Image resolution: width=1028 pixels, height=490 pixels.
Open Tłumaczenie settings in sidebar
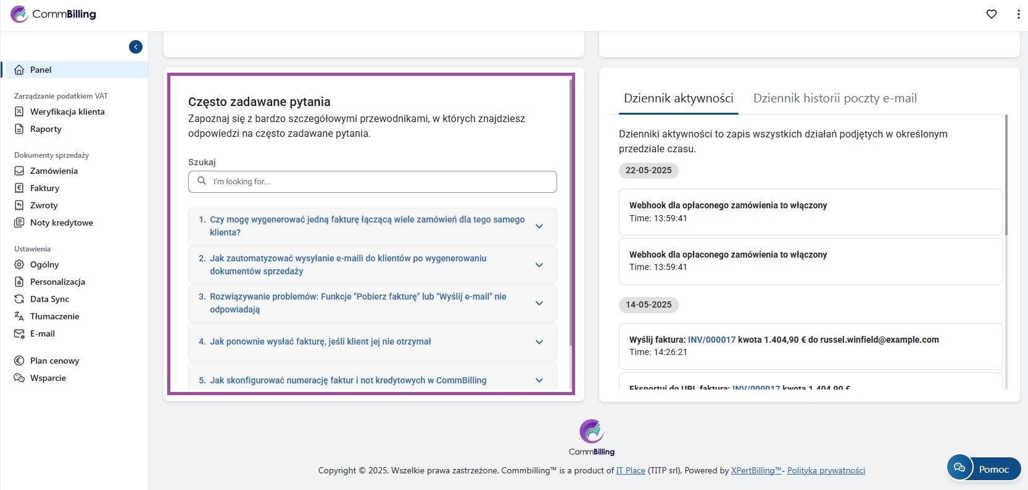[54, 316]
